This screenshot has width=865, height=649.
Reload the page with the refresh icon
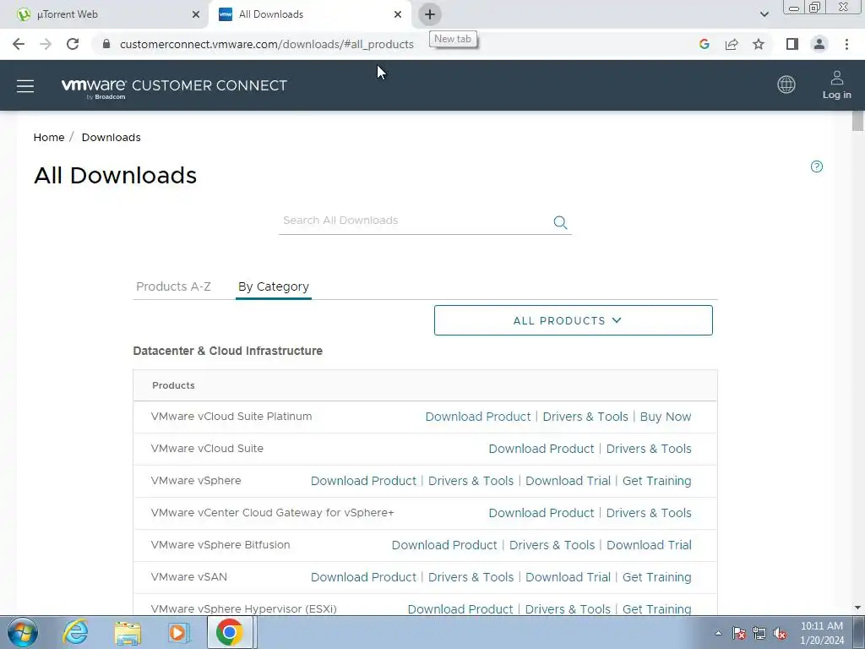coord(73,44)
